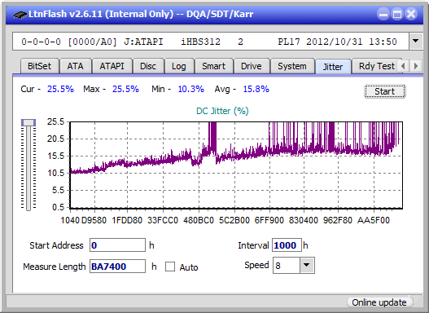The image size is (429, 313).
Task: Close the LtnFlash window
Action: click(x=411, y=14)
